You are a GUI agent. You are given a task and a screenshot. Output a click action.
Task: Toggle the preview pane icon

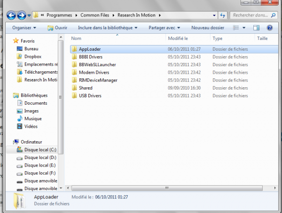[x=256, y=28]
